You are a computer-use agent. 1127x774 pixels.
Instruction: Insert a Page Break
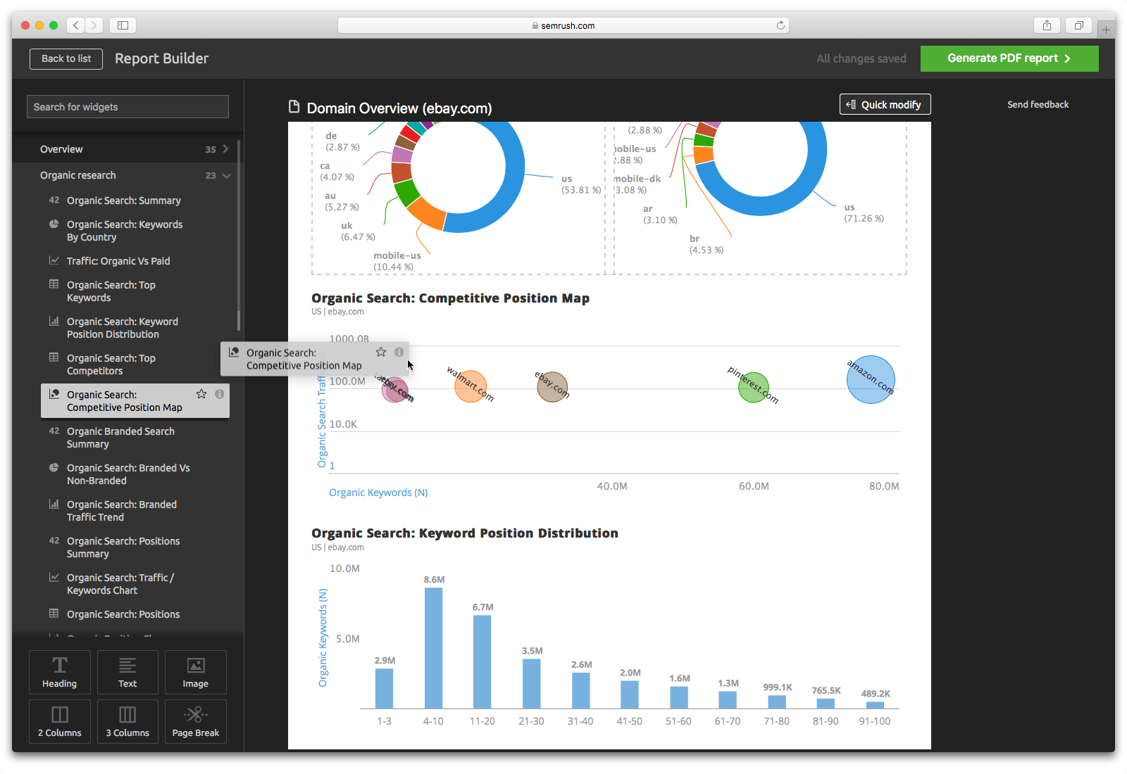tap(196, 721)
